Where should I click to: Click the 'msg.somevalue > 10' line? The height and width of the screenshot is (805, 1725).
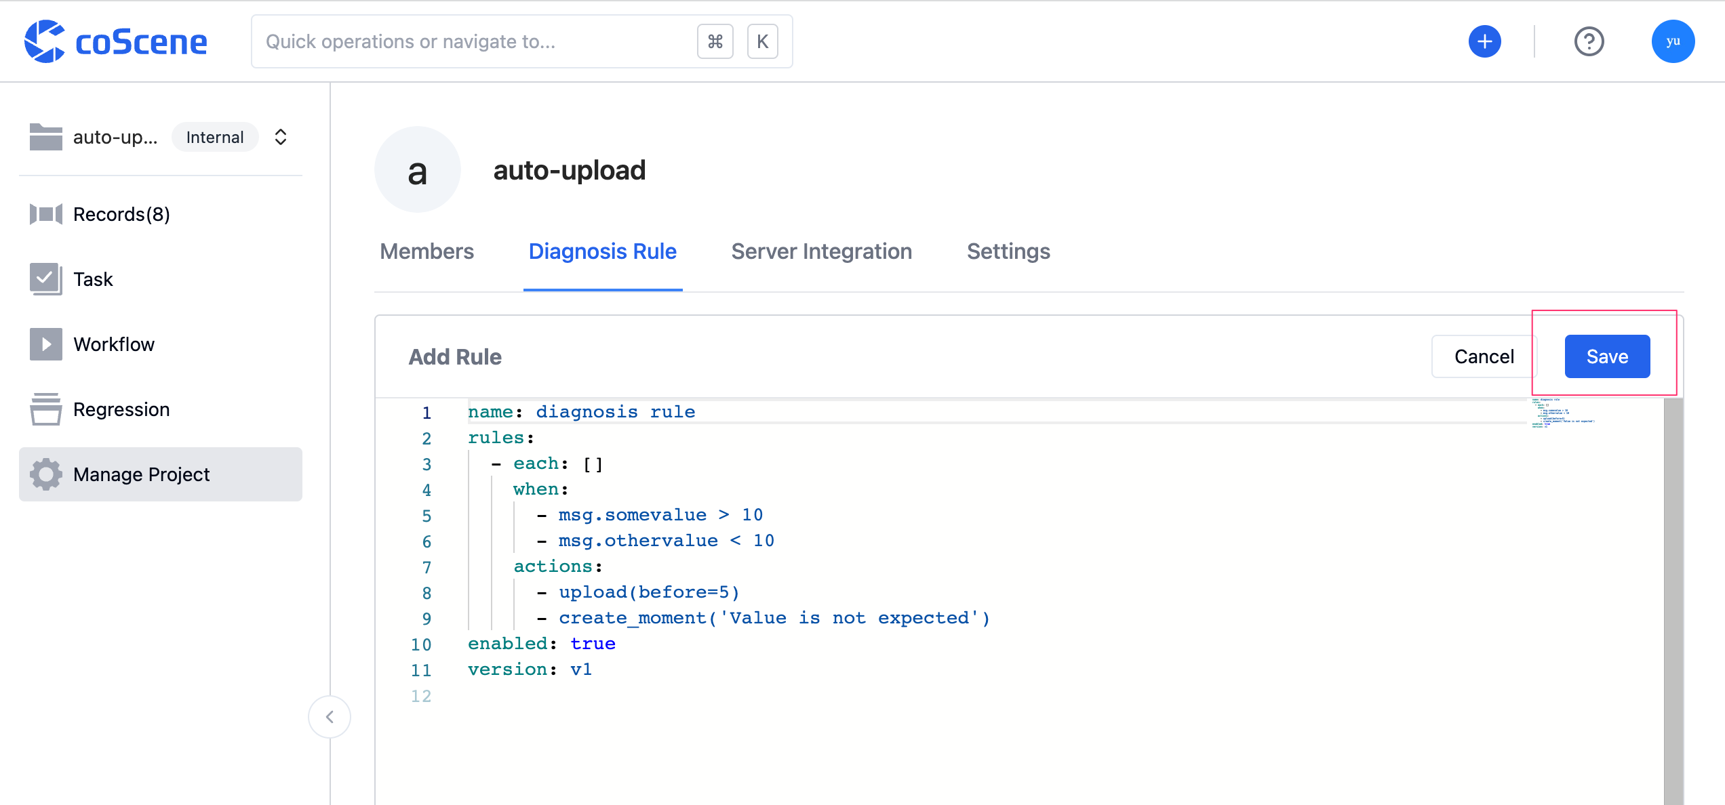(x=650, y=515)
